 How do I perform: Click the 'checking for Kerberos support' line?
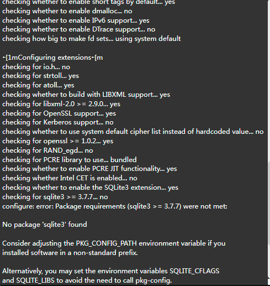point(58,122)
